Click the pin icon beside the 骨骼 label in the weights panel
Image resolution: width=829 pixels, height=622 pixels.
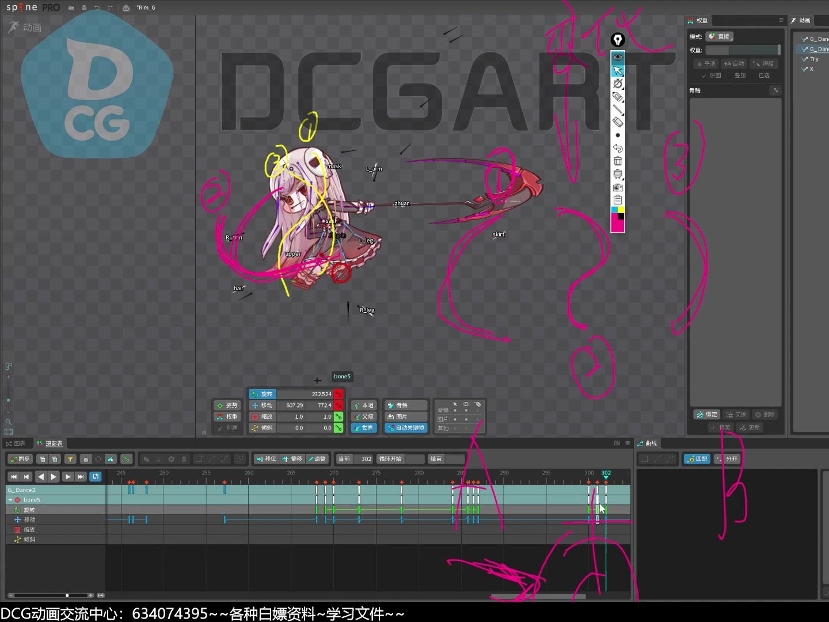(x=775, y=90)
